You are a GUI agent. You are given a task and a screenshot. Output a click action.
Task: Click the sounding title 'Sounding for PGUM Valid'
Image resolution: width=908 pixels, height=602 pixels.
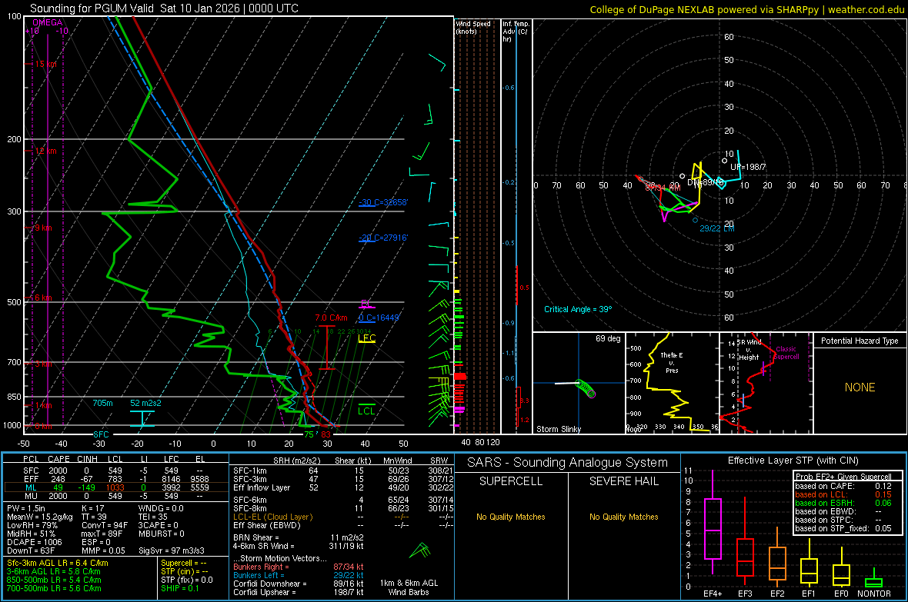pos(92,8)
